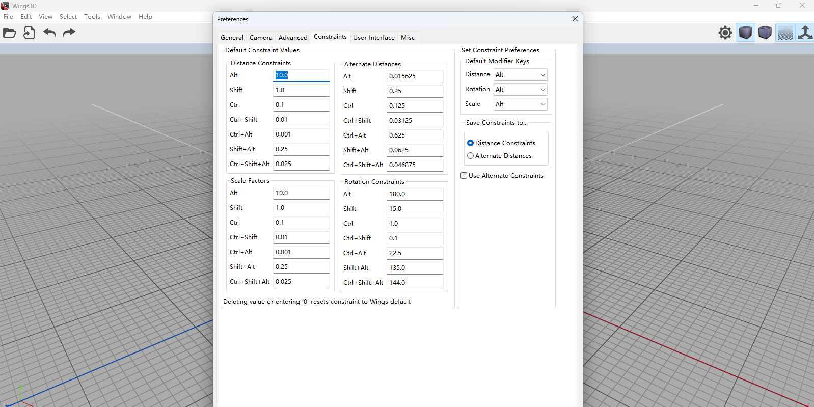Click the Open folder toolbar icon
The image size is (814, 407).
[10, 33]
